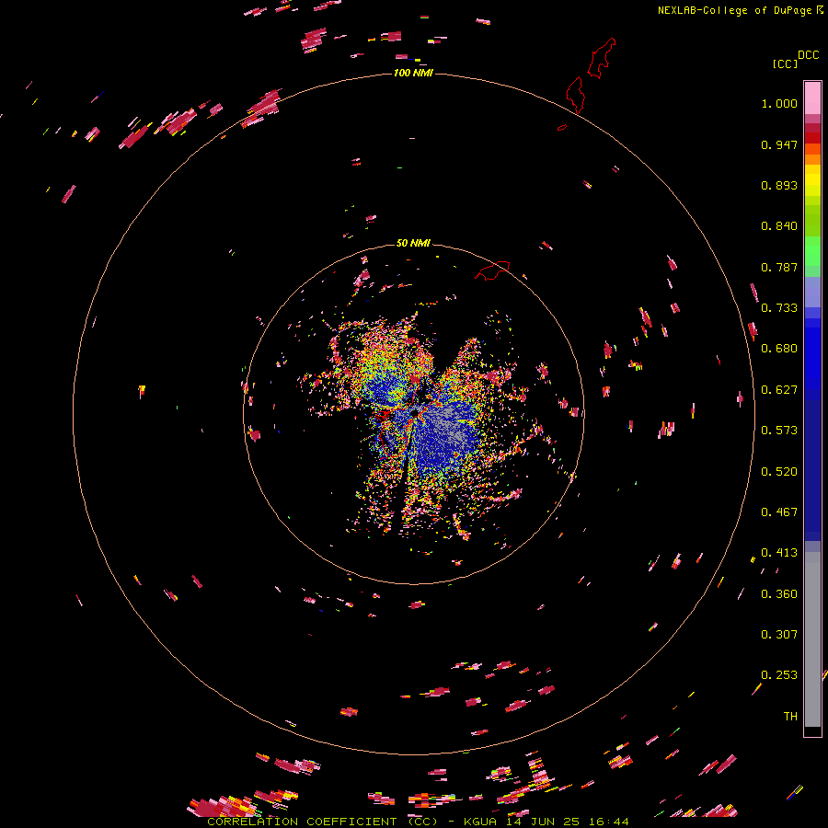Click the 14 JUN 25 16:44 timestamp
This screenshot has width=828, height=828.
pyautogui.click(x=567, y=822)
